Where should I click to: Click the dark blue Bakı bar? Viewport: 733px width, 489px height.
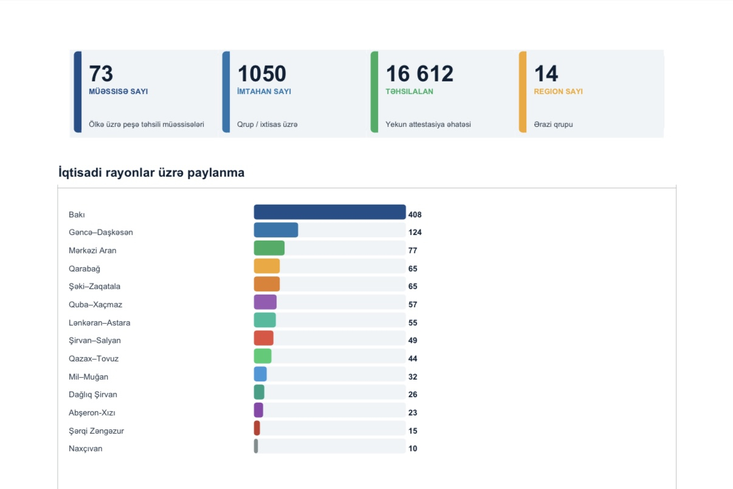329,212
